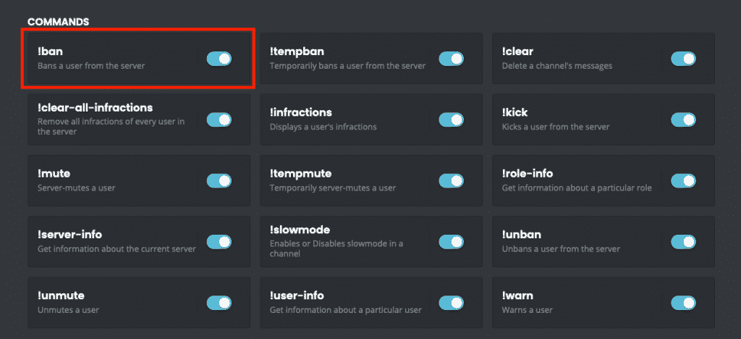Toggle the !unban command off
The width and height of the screenshot is (741, 339).
pos(683,241)
